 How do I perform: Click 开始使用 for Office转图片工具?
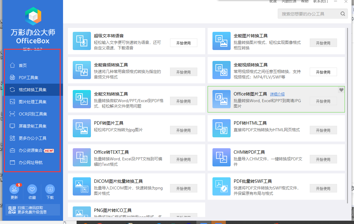323,101
